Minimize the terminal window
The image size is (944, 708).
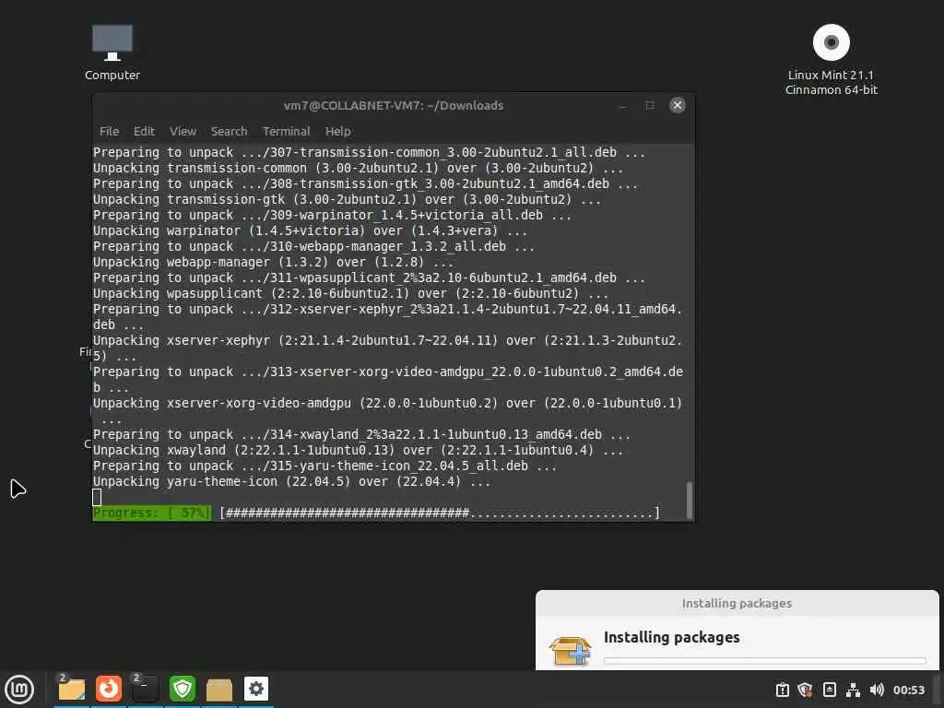tap(622, 106)
